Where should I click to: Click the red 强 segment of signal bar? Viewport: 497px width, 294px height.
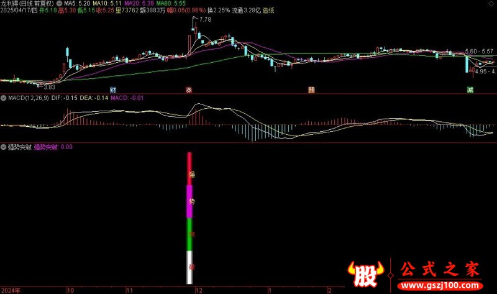click(189, 169)
